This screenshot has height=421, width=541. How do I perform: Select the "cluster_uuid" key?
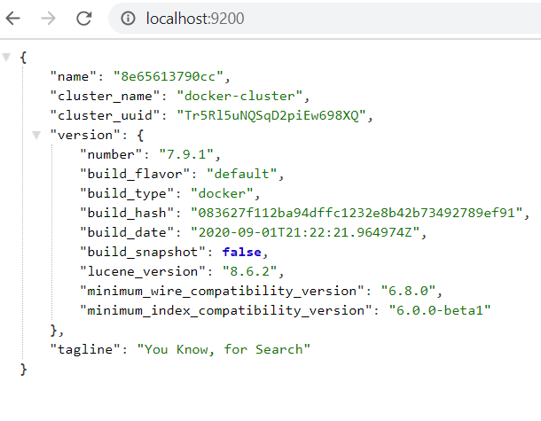tap(105, 115)
